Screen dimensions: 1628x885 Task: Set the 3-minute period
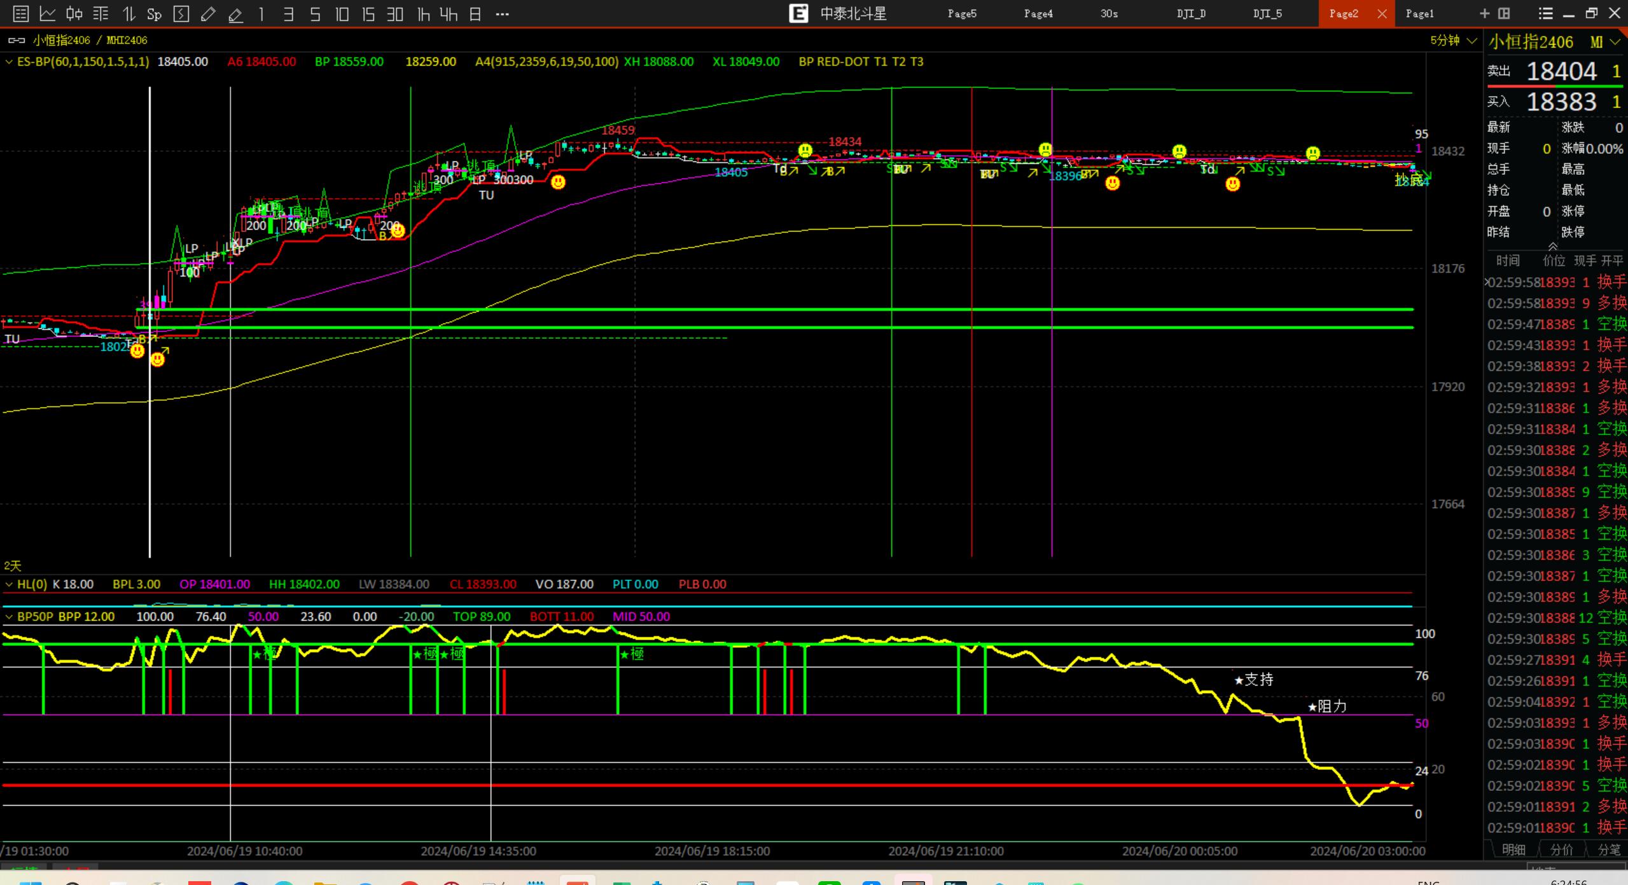(288, 13)
